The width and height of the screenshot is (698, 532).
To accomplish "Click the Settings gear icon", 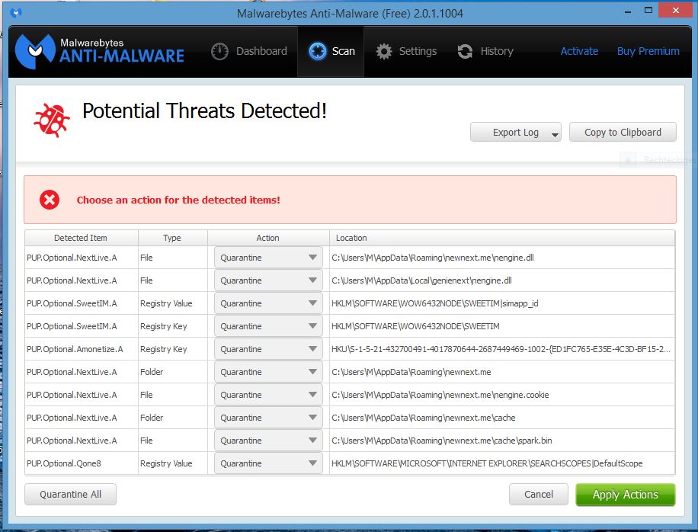I will 384,52.
